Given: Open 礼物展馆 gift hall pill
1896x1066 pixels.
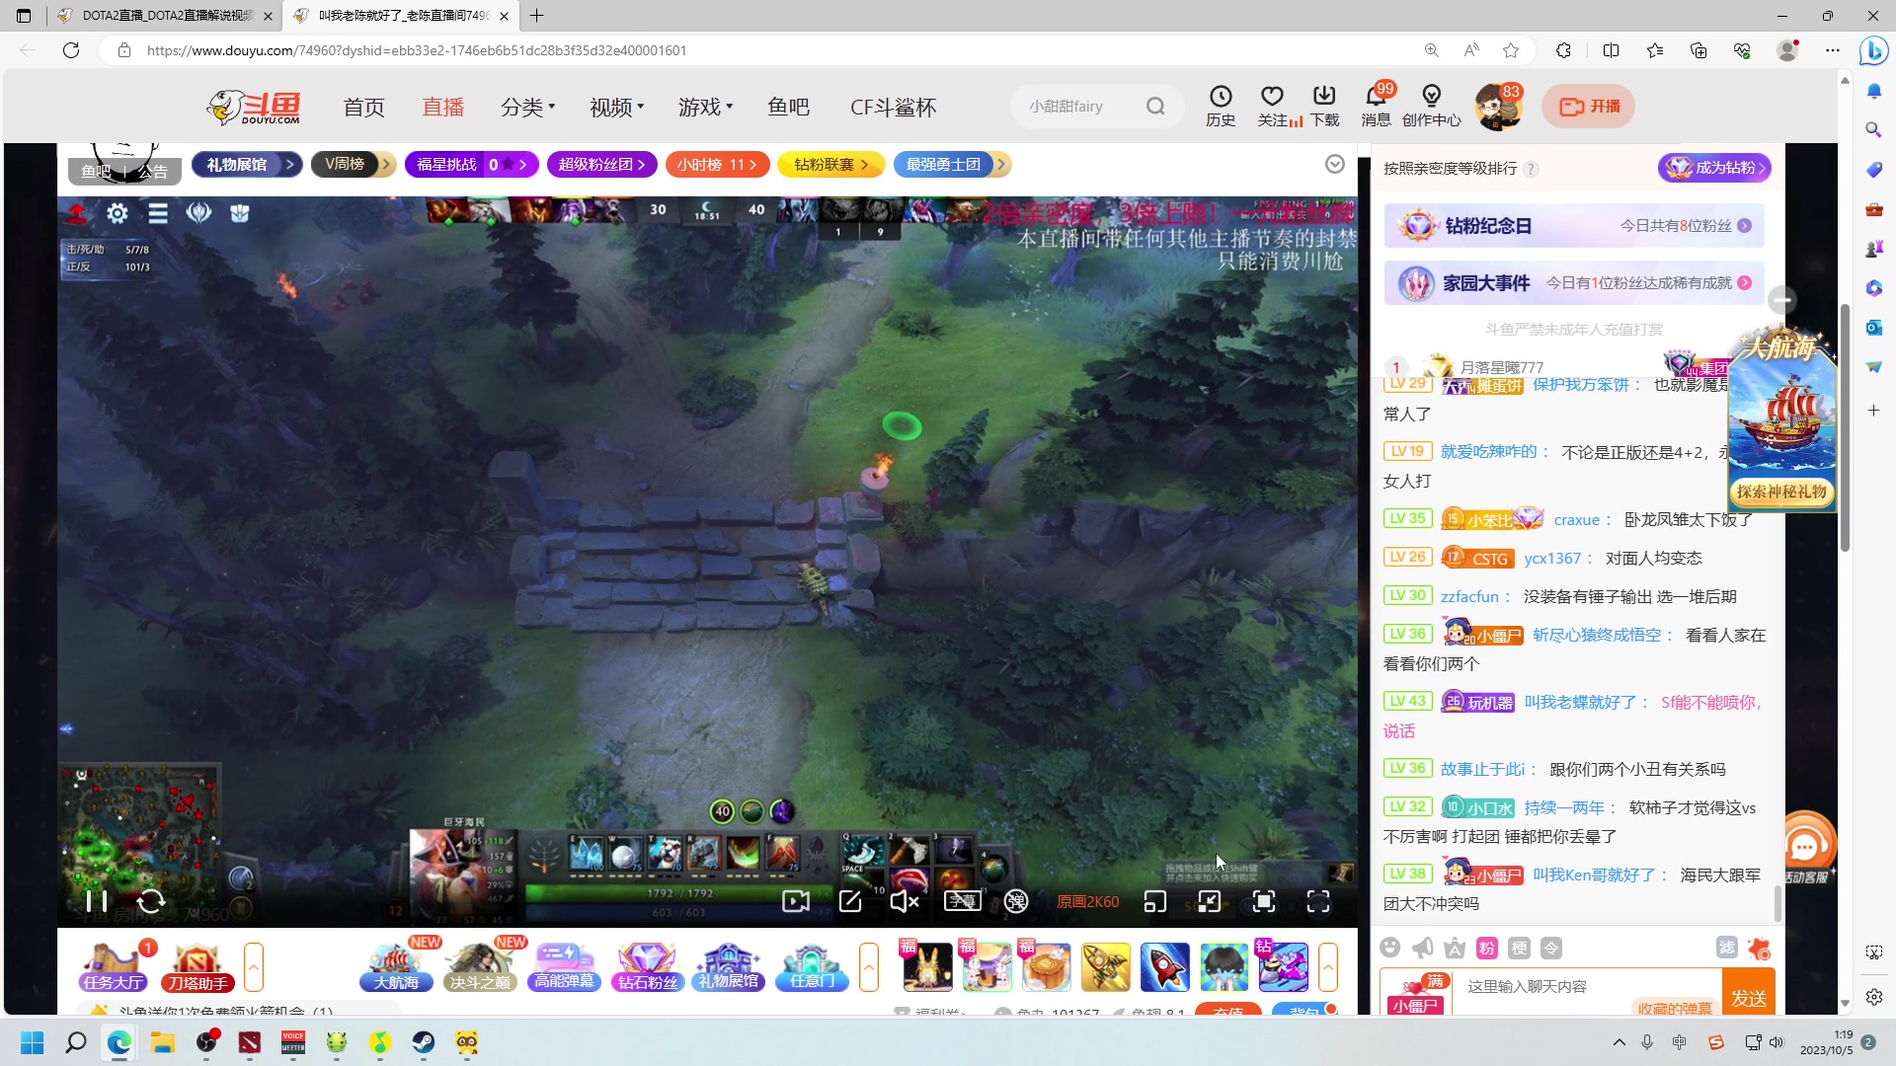Looking at the screenshot, I should (248, 165).
